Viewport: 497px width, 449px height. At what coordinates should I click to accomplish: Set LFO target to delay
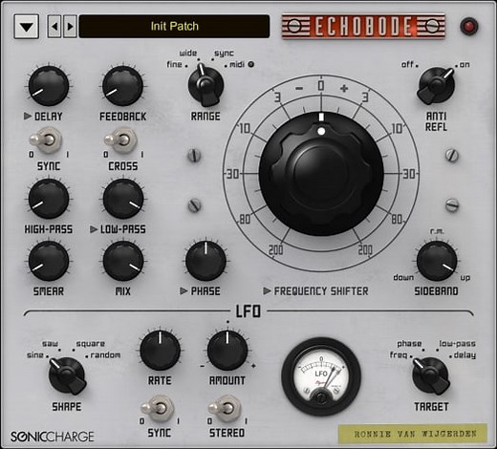(465, 355)
